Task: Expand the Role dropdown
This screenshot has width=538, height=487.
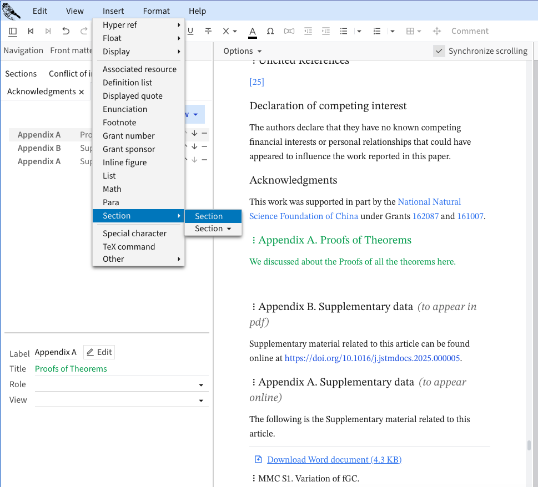Action: pyautogui.click(x=200, y=385)
